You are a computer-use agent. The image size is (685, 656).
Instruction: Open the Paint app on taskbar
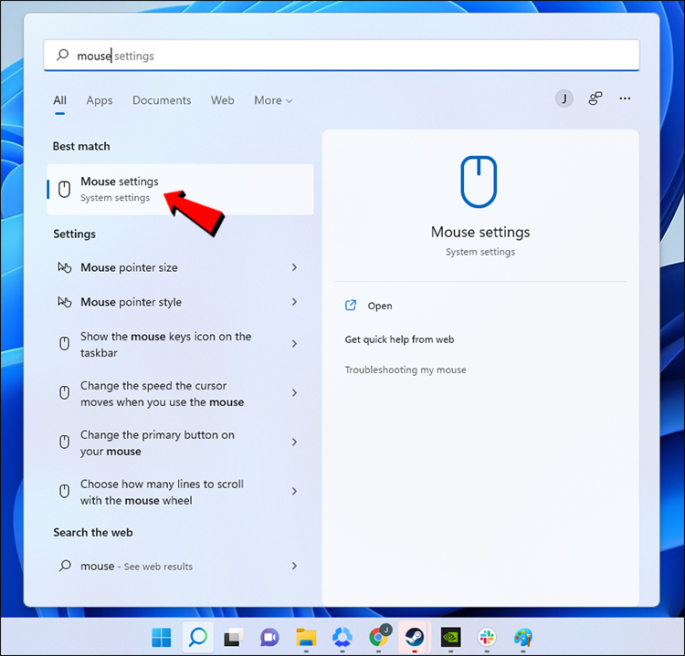coord(523,638)
